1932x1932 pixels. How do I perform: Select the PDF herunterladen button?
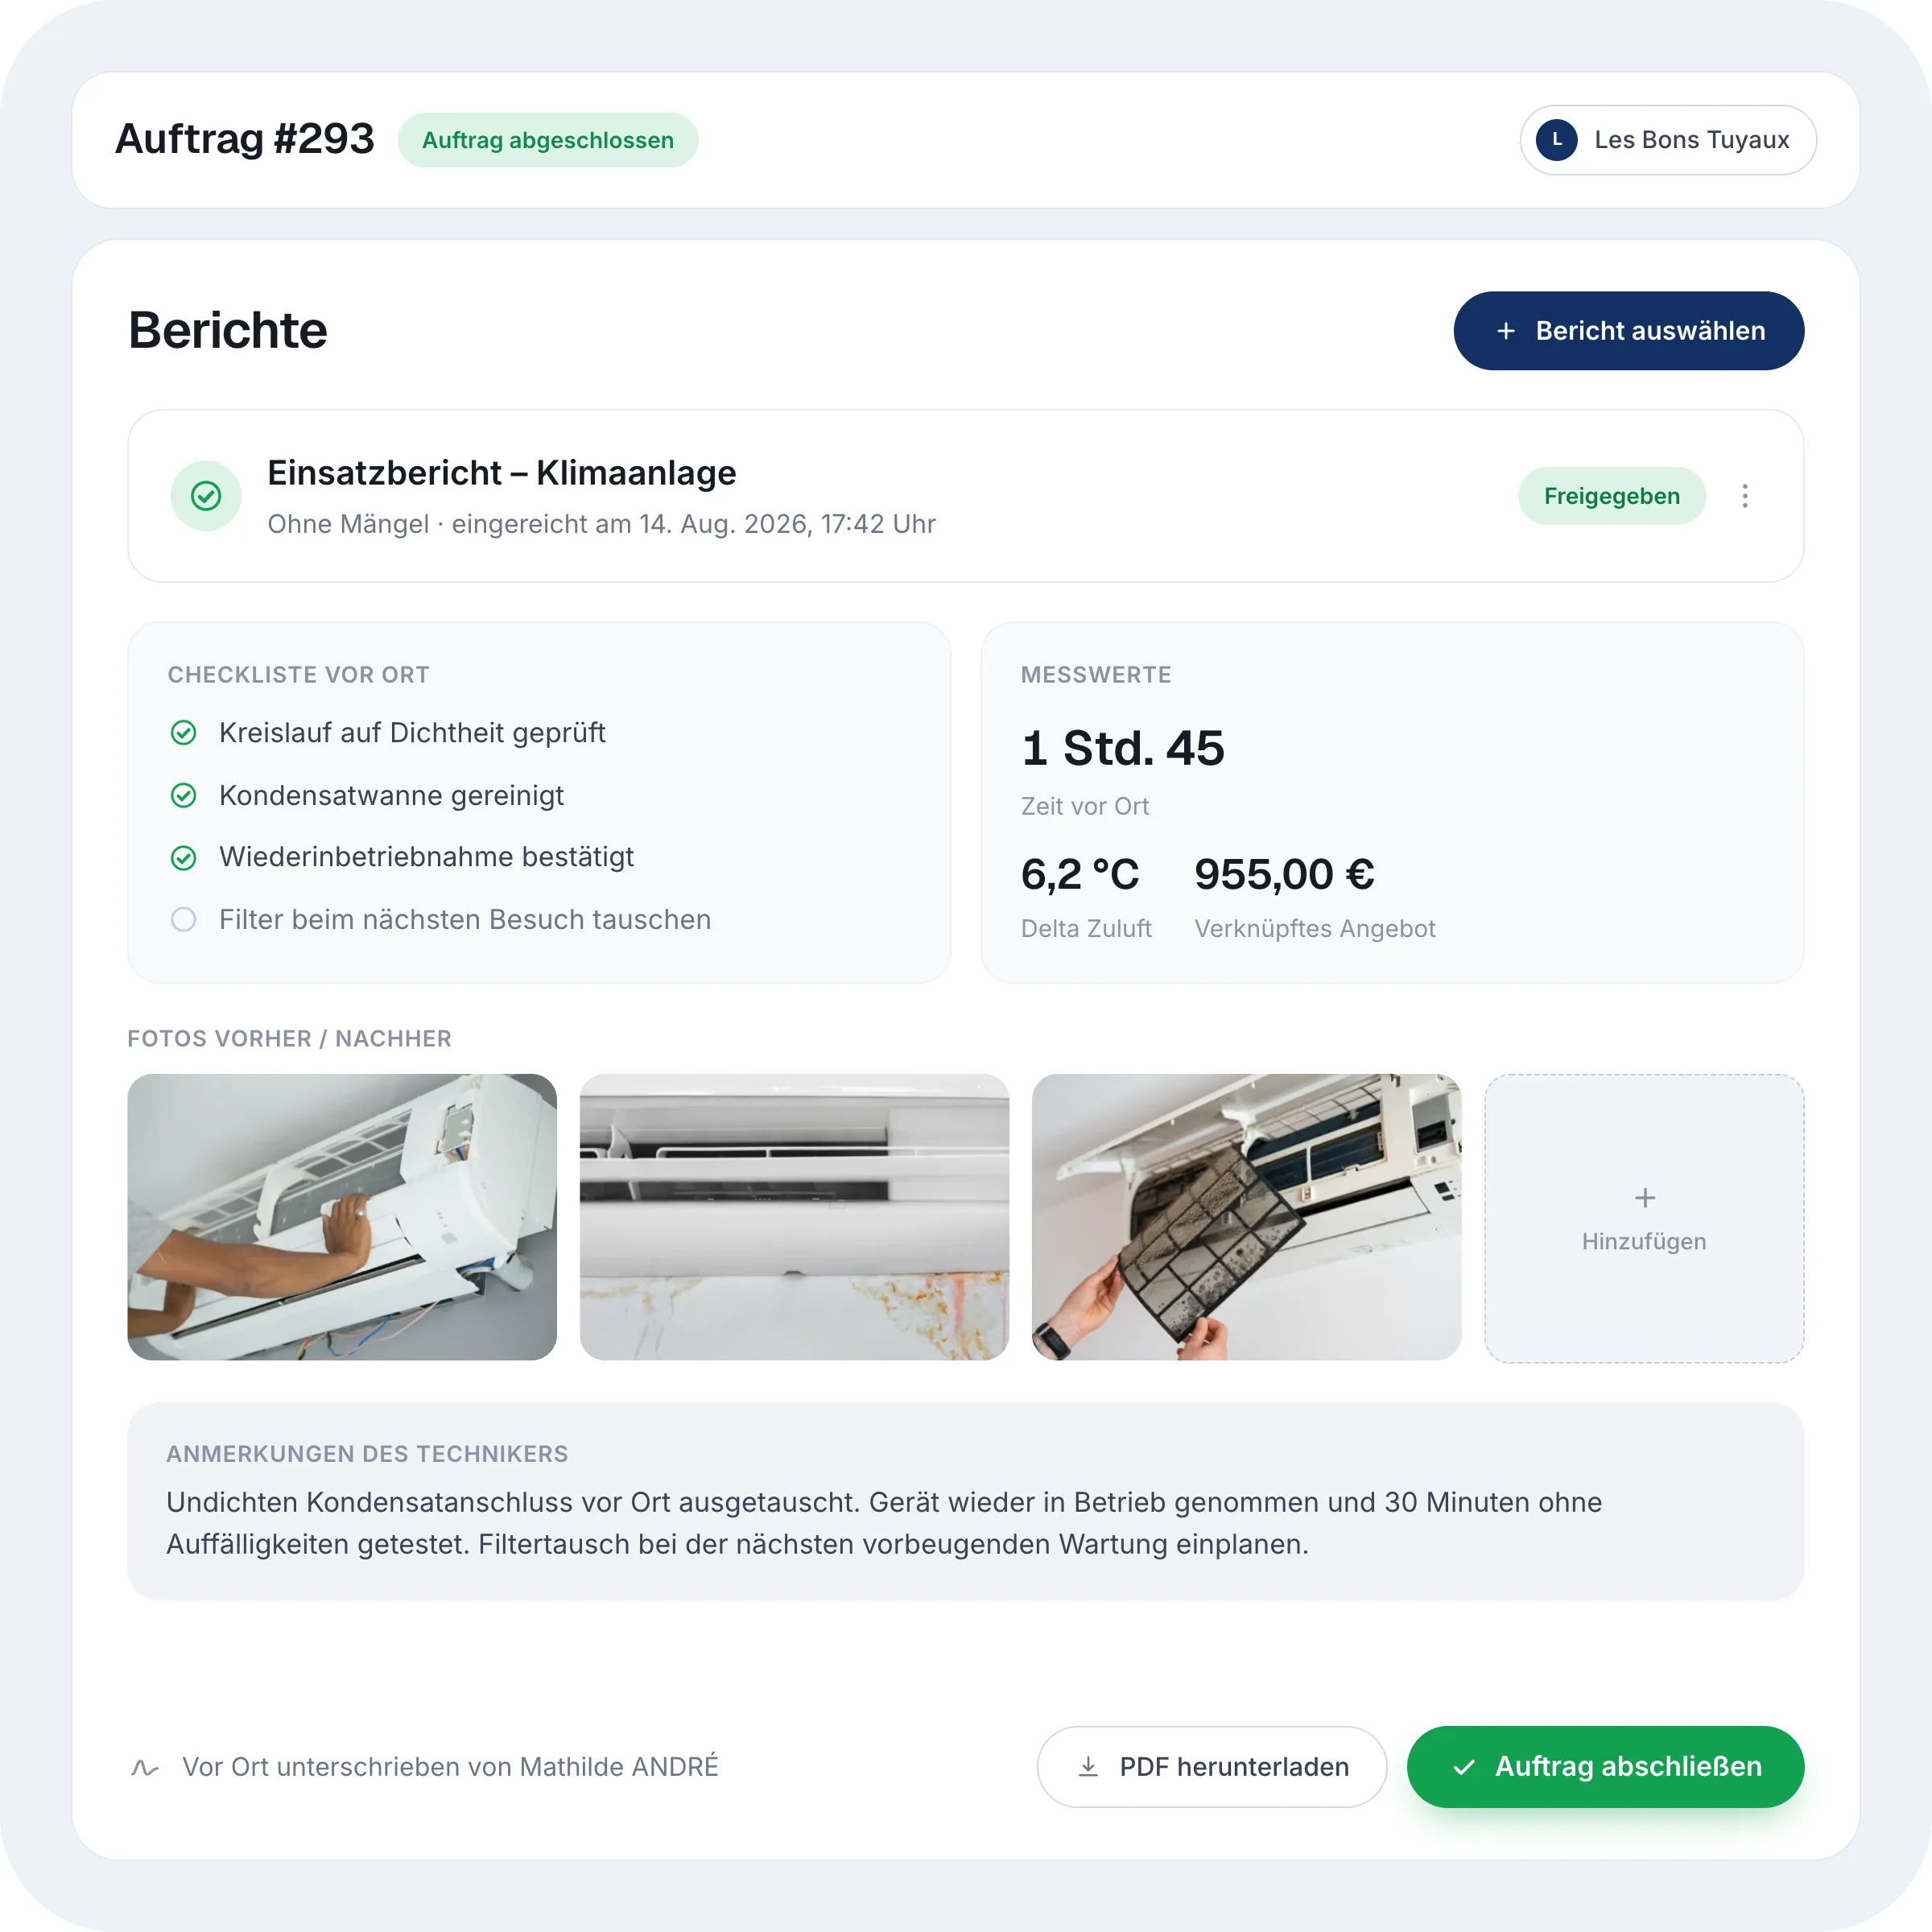(1212, 1767)
